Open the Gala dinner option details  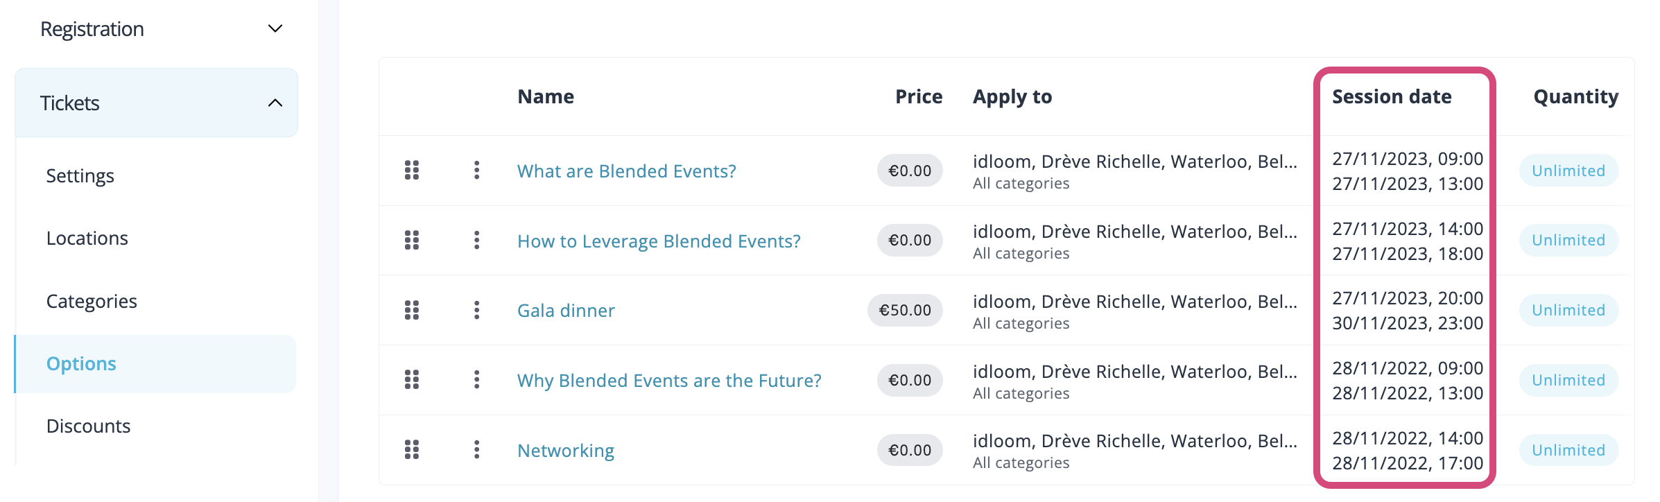[565, 310]
